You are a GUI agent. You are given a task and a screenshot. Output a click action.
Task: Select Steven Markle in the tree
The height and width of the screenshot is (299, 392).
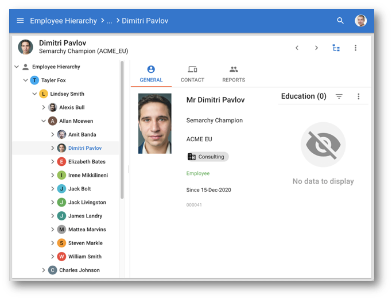point(86,243)
